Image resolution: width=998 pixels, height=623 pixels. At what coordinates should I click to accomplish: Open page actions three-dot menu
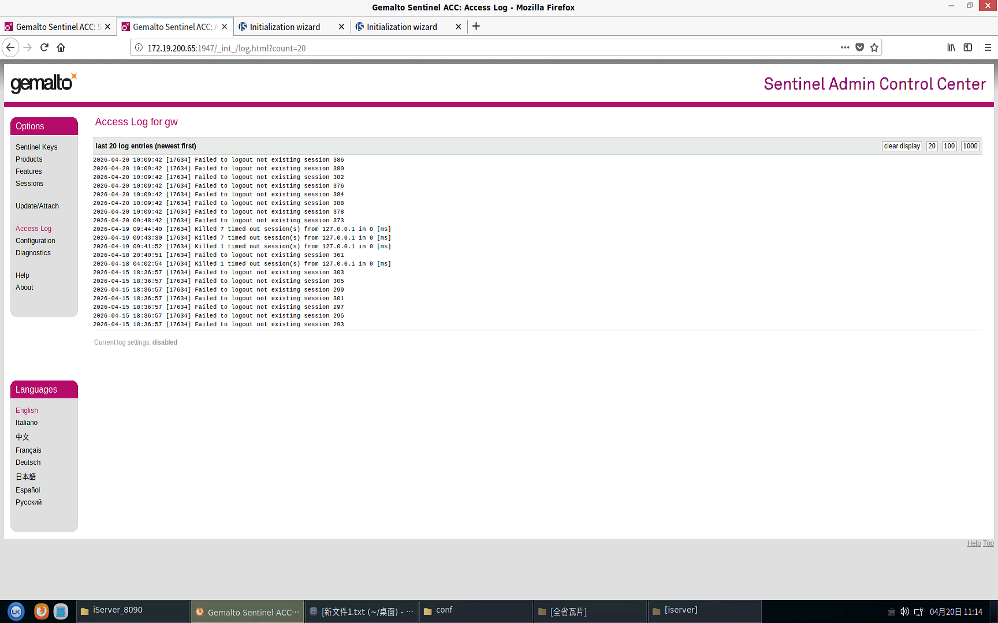pos(845,47)
